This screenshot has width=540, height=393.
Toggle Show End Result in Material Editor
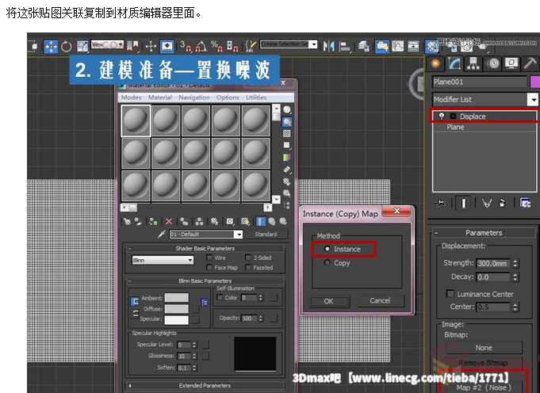pyautogui.click(x=261, y=221)
